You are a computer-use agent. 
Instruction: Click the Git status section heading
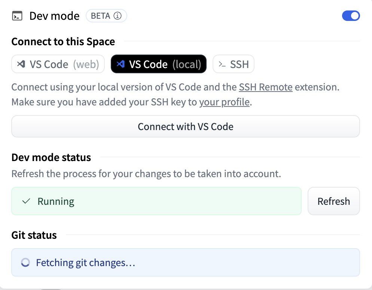click(x=34, y=235)
